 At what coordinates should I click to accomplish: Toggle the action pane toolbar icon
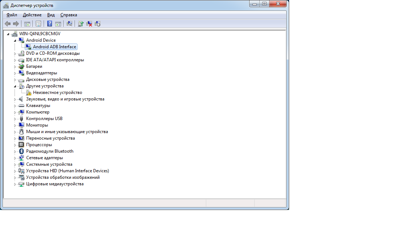tap(58, 24)
